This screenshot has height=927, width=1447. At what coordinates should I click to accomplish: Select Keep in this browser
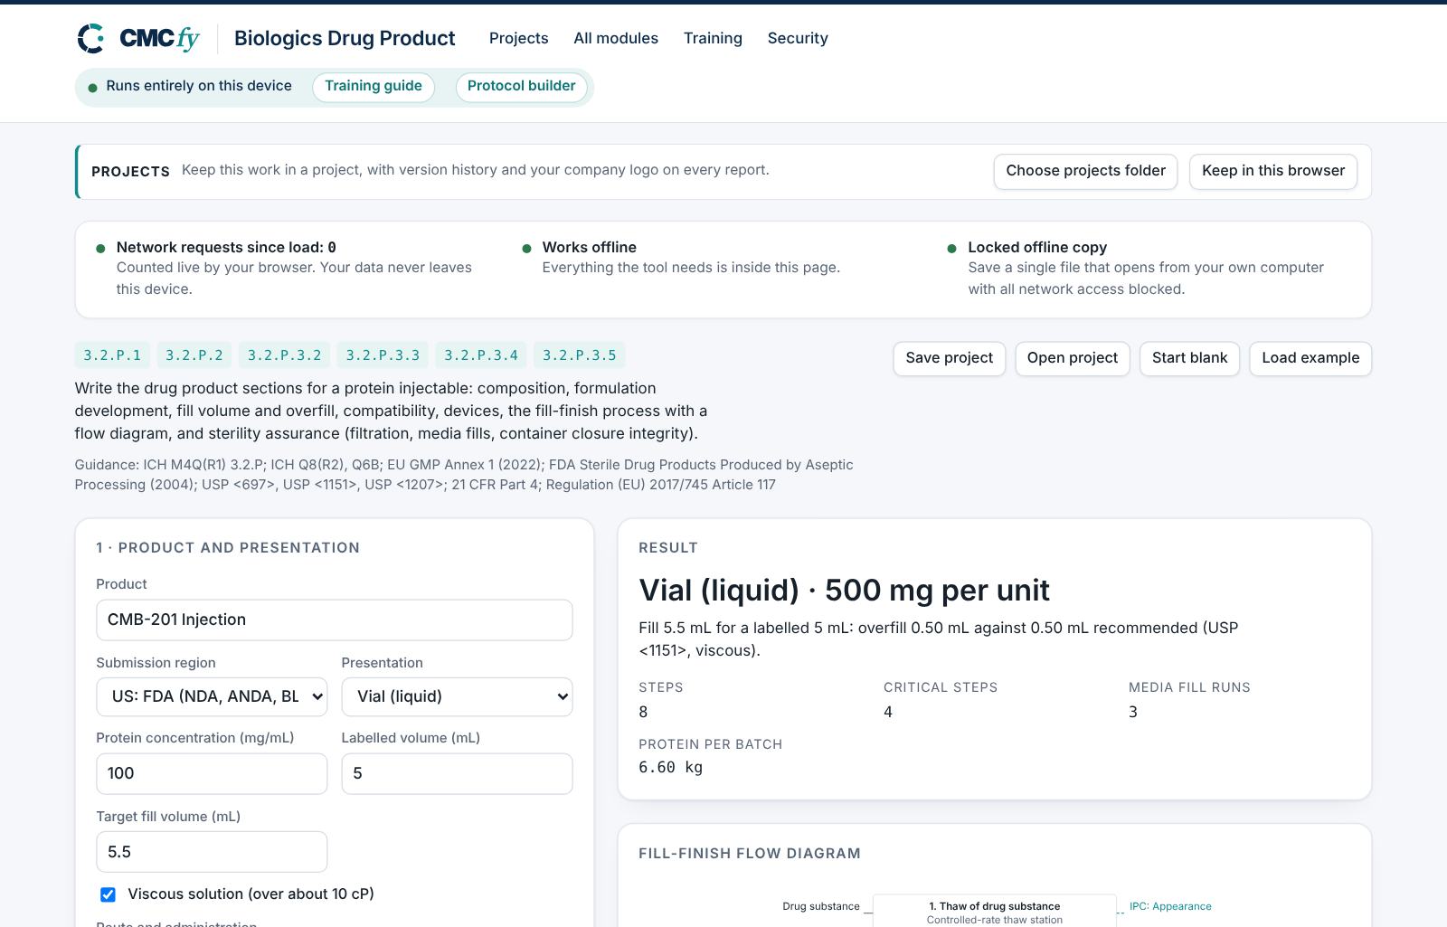coord(1273,171)
